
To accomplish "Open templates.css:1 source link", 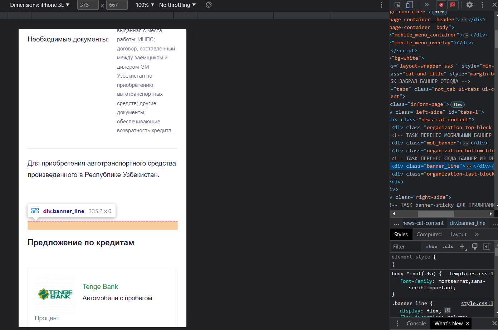I will click(471, 274).
